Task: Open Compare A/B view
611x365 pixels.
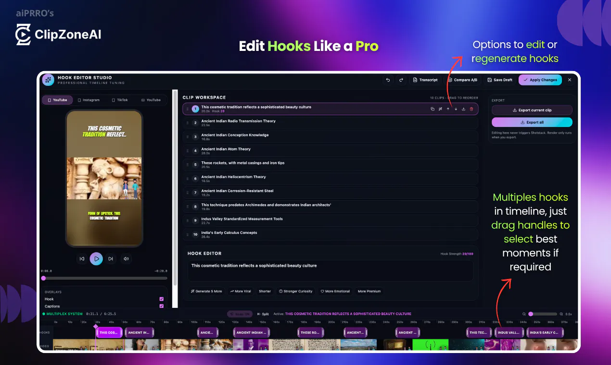Action: tap(463, 80)
